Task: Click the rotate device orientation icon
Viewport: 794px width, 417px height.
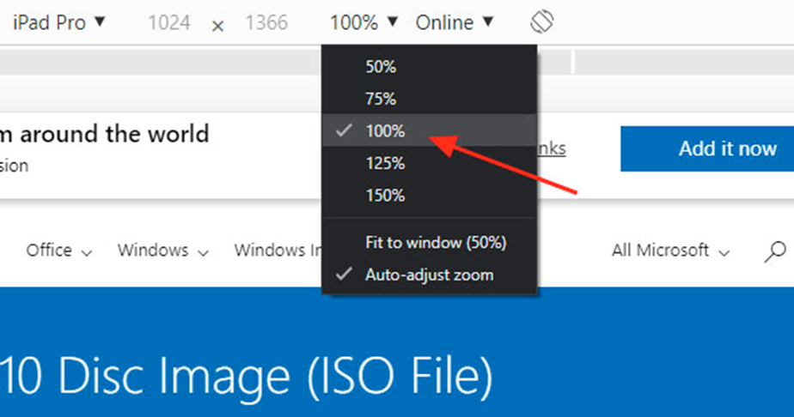Action: pos(541,22)
